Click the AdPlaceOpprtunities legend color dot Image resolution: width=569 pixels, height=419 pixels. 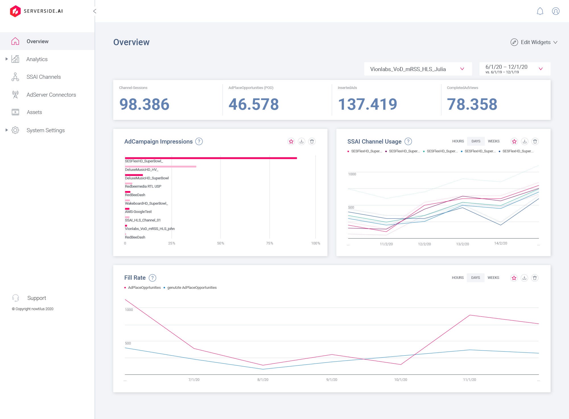click(125, 287)
